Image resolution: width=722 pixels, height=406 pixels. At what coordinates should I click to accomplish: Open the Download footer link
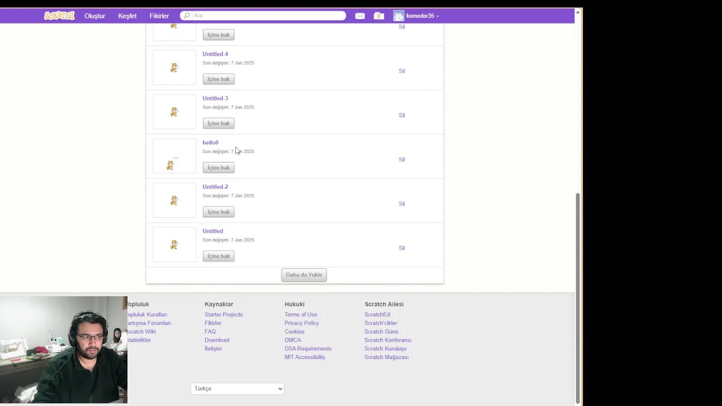tap(217, 340)
